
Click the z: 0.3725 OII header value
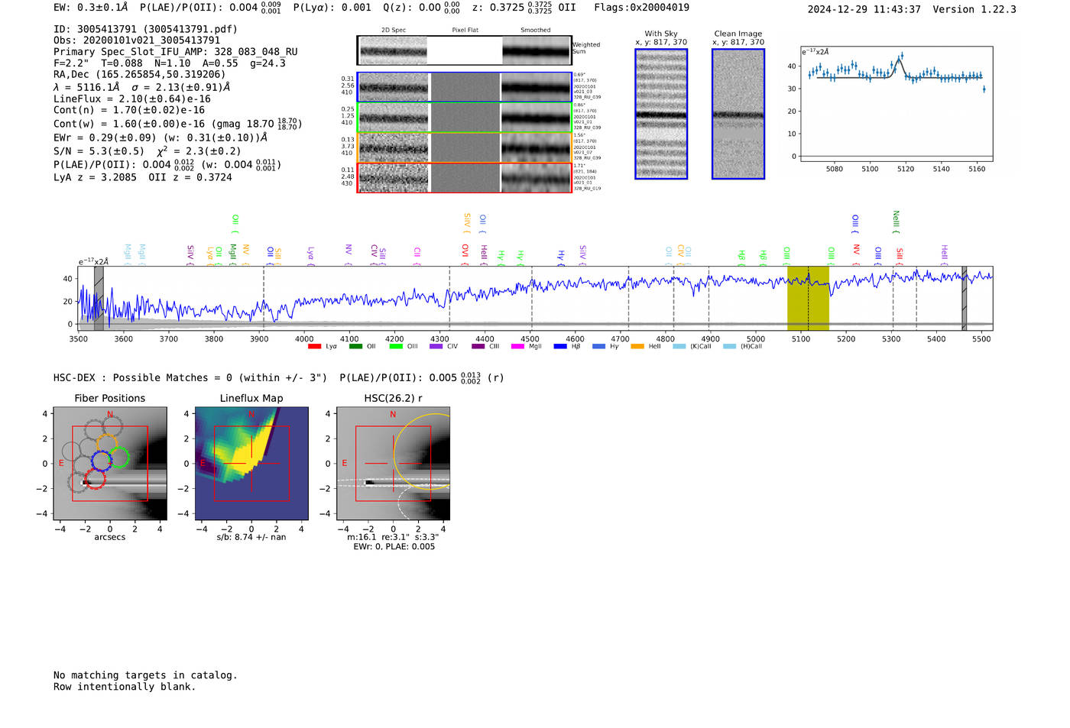(524, 8)
